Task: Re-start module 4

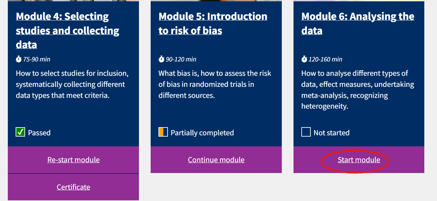Action: tap(74, 160)
